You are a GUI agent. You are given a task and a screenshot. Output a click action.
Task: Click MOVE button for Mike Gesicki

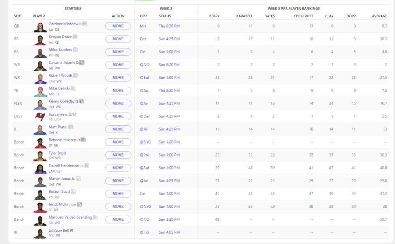point(118,90)
